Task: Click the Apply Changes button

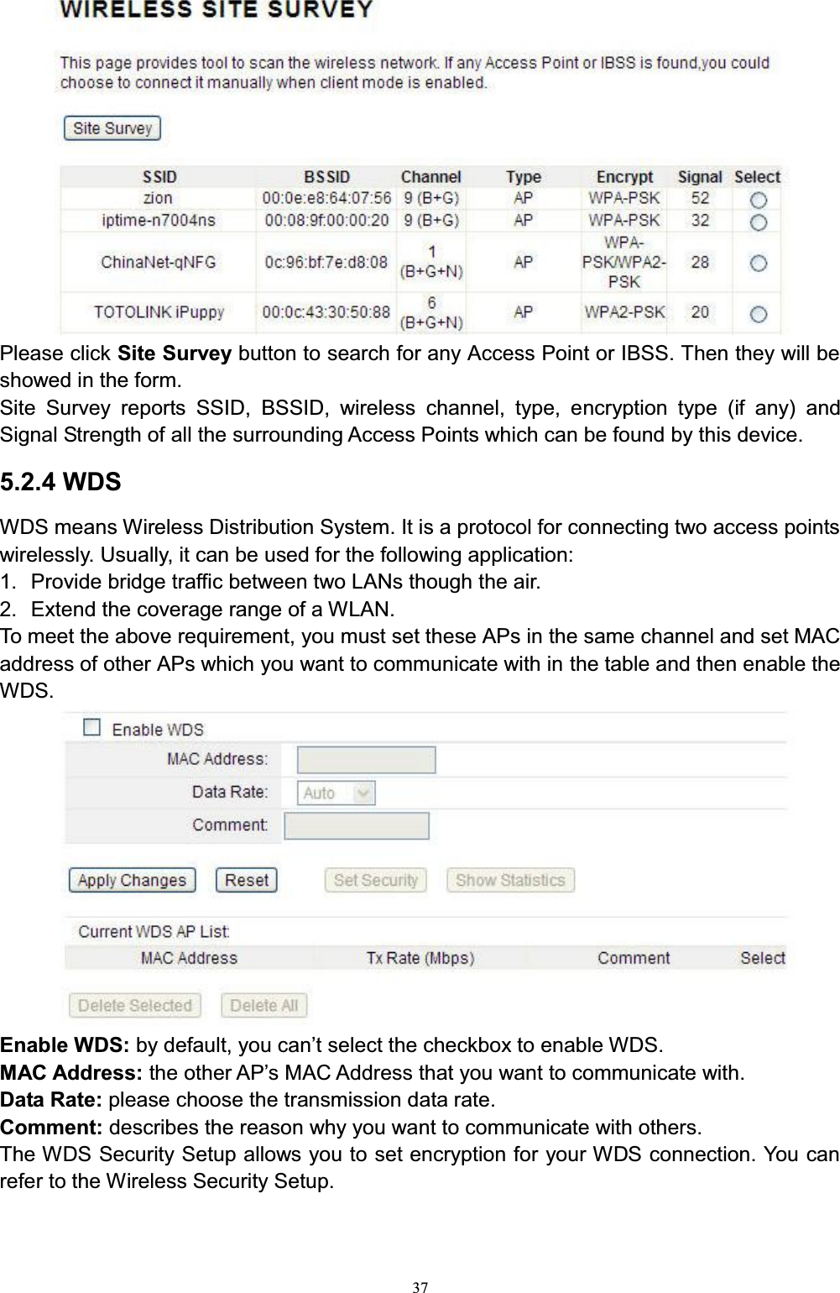Action: point(132,880)
